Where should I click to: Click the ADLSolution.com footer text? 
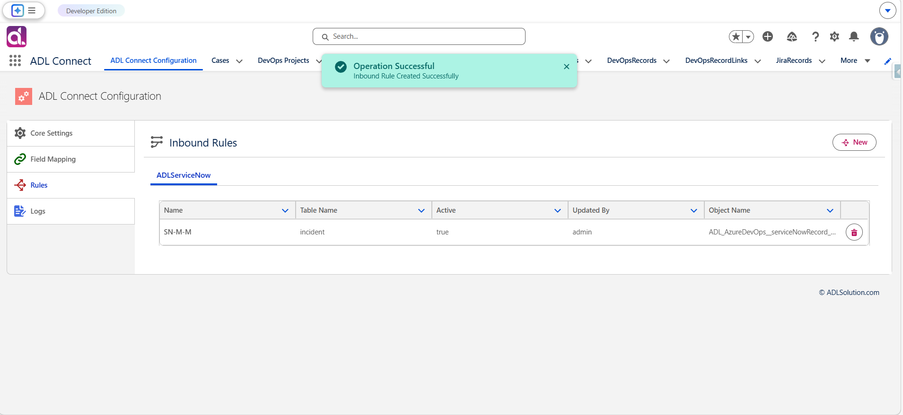pyautogui.click(x=849, y=293)
